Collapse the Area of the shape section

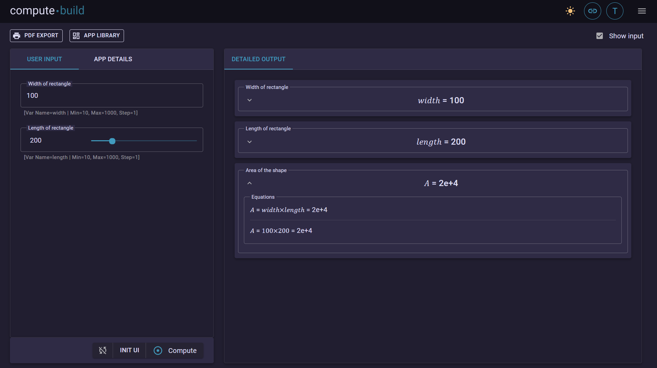249,183
